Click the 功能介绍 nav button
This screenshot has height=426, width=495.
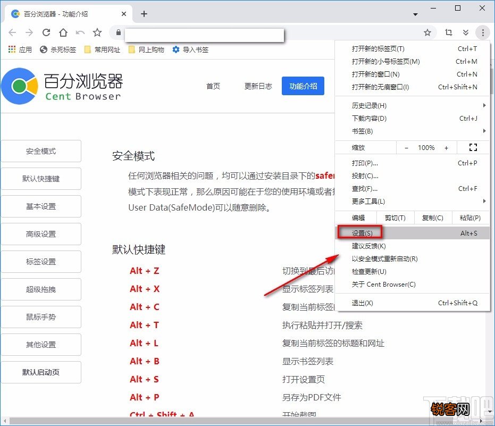pyautogui.click(x=303, y=86)
